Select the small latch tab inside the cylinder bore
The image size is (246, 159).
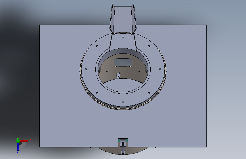[118, 76]
